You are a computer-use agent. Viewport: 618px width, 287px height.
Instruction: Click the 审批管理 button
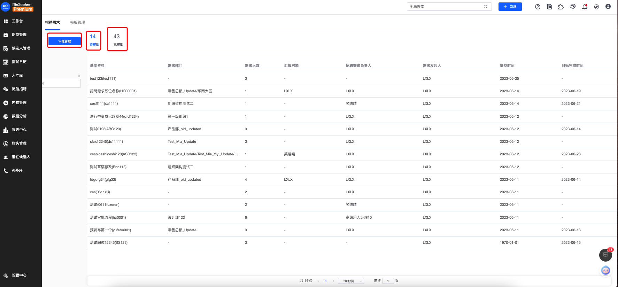[x=64, y=41]
